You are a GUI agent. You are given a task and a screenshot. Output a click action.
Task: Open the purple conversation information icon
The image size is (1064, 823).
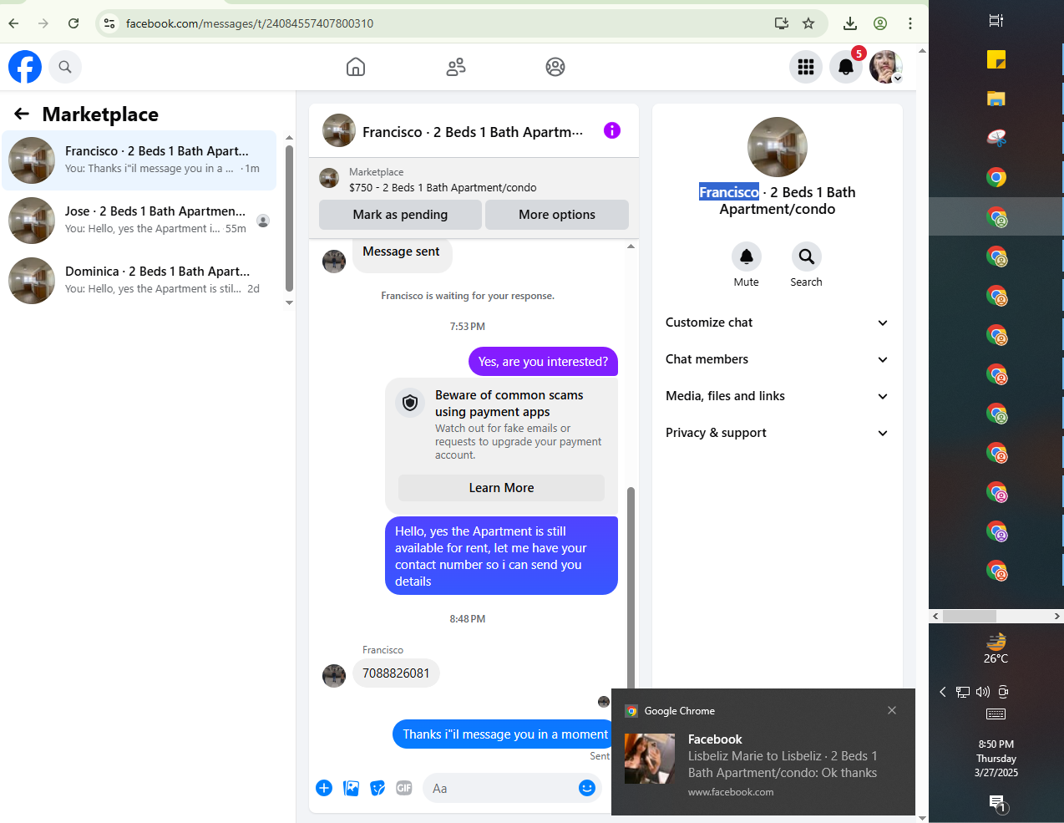click(612, 130)
